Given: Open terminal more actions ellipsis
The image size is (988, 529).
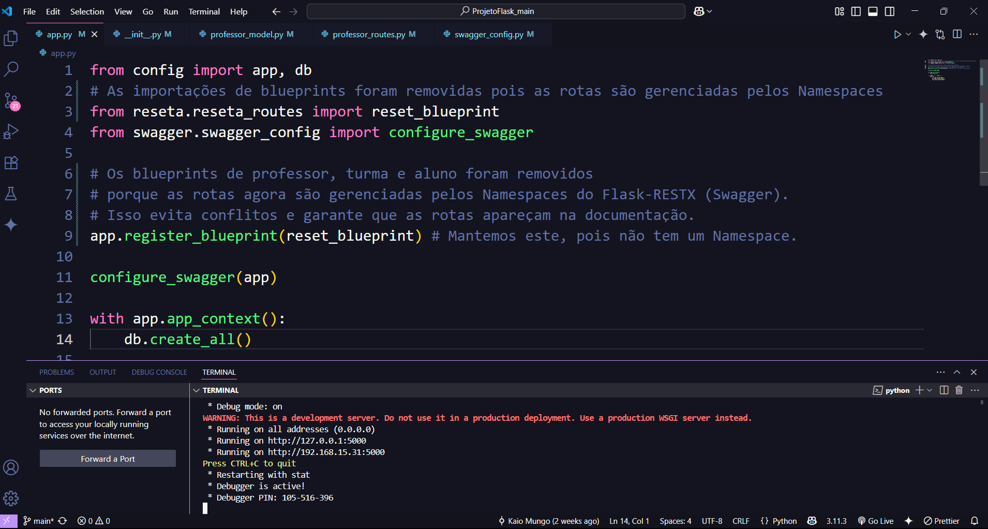Looking at the screenshot, I should 975,390.
